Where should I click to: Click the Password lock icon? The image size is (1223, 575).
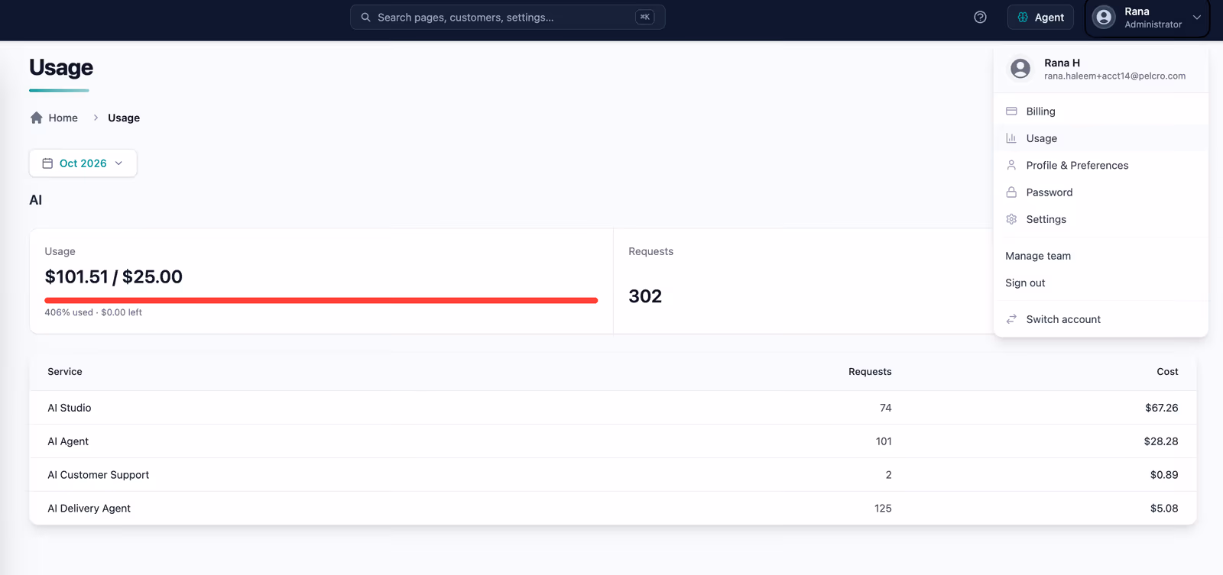click(1011, 192)
